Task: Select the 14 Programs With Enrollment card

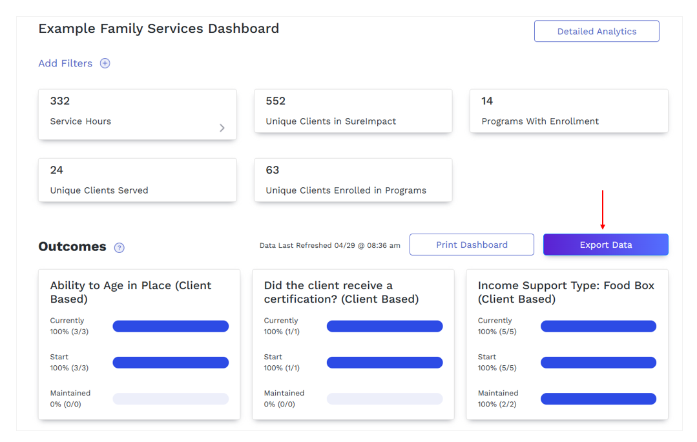Action: point(568,110)
